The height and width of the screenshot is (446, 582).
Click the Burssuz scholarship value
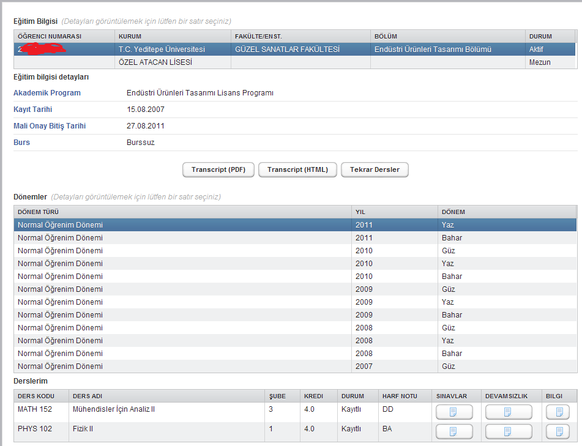pyautogui.click(x=141, y=142)
